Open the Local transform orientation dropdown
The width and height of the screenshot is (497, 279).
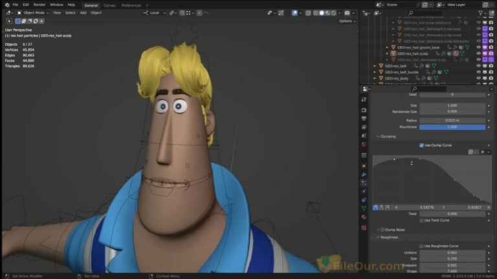(x=155, y=13)
